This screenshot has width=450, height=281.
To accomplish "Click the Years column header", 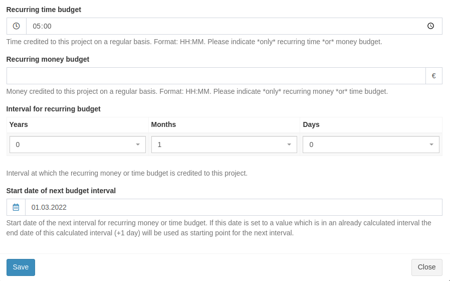I will point(19,124).
